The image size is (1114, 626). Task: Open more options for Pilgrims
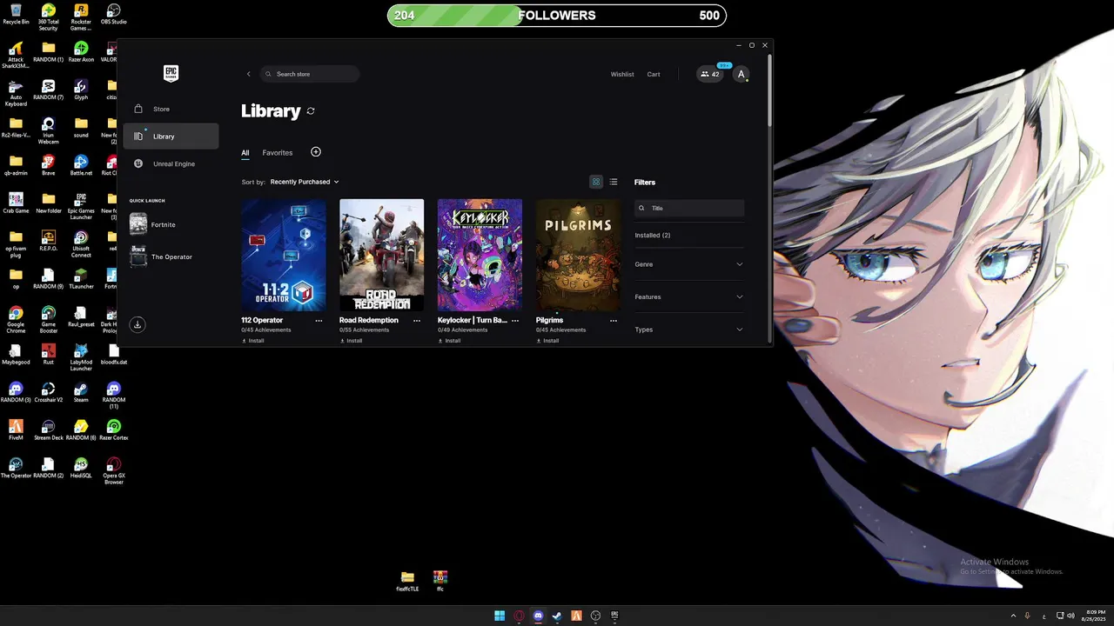pos(614,321)
